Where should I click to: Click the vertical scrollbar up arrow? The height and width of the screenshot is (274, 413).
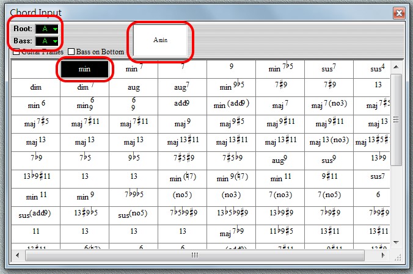pyautogui.click(x=396, y=67)
